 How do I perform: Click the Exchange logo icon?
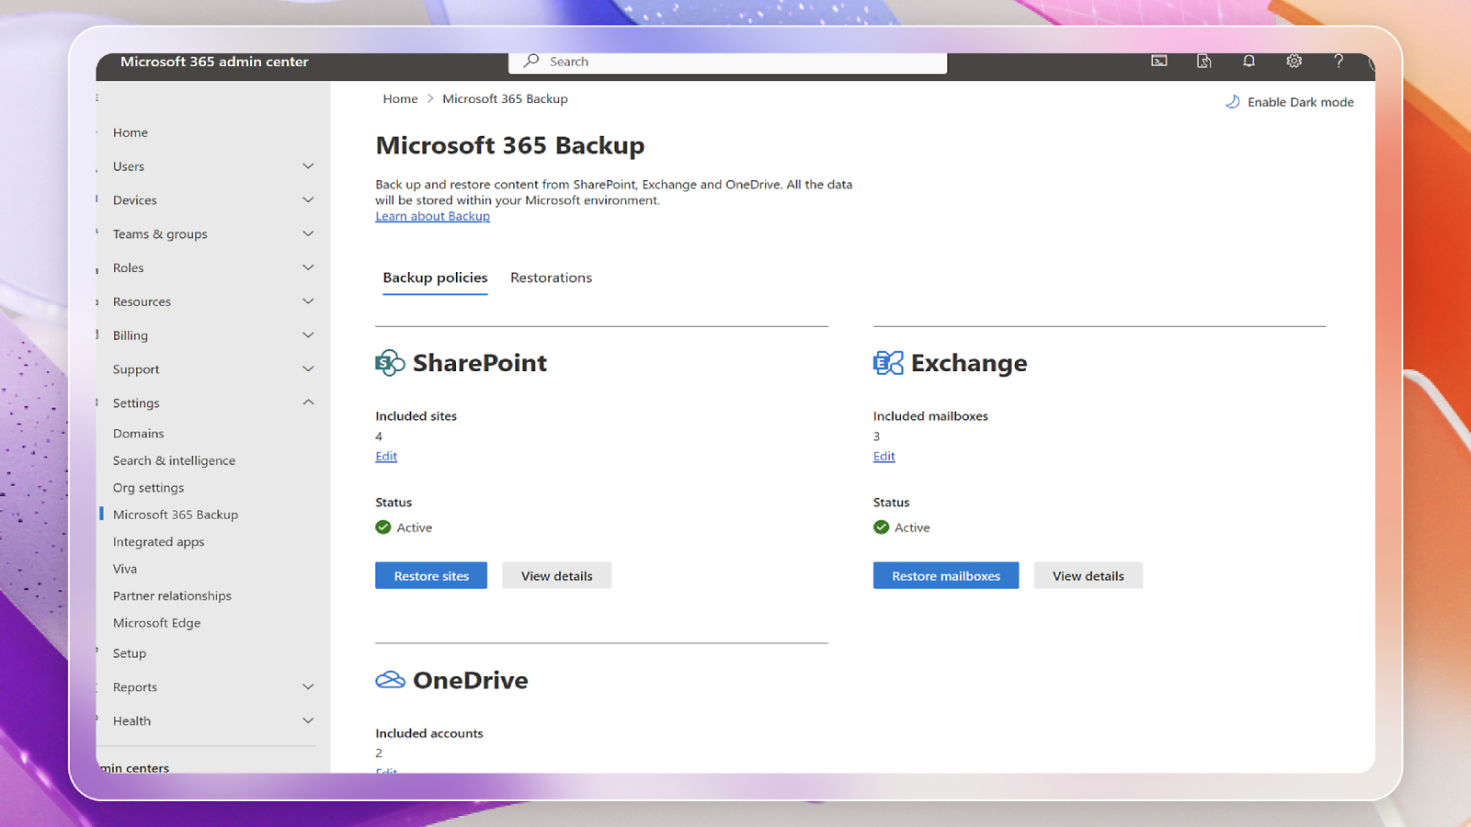[888, 363]
